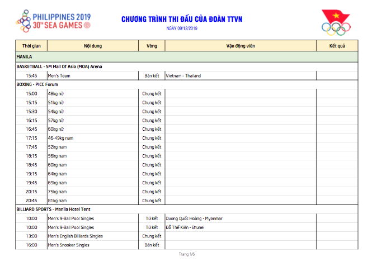Click the document title CHƯƠNG TRÌNH THI ĐẤU
The width and height of the screenshot is (372, 262).
click(182, 19)
